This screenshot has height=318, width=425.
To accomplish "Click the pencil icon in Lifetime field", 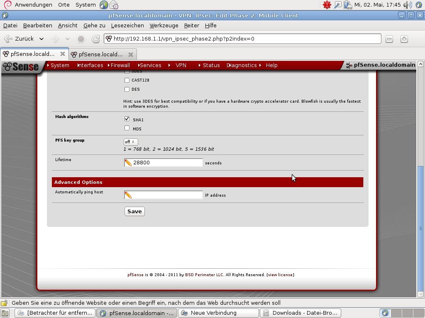I will pos(128,162).
